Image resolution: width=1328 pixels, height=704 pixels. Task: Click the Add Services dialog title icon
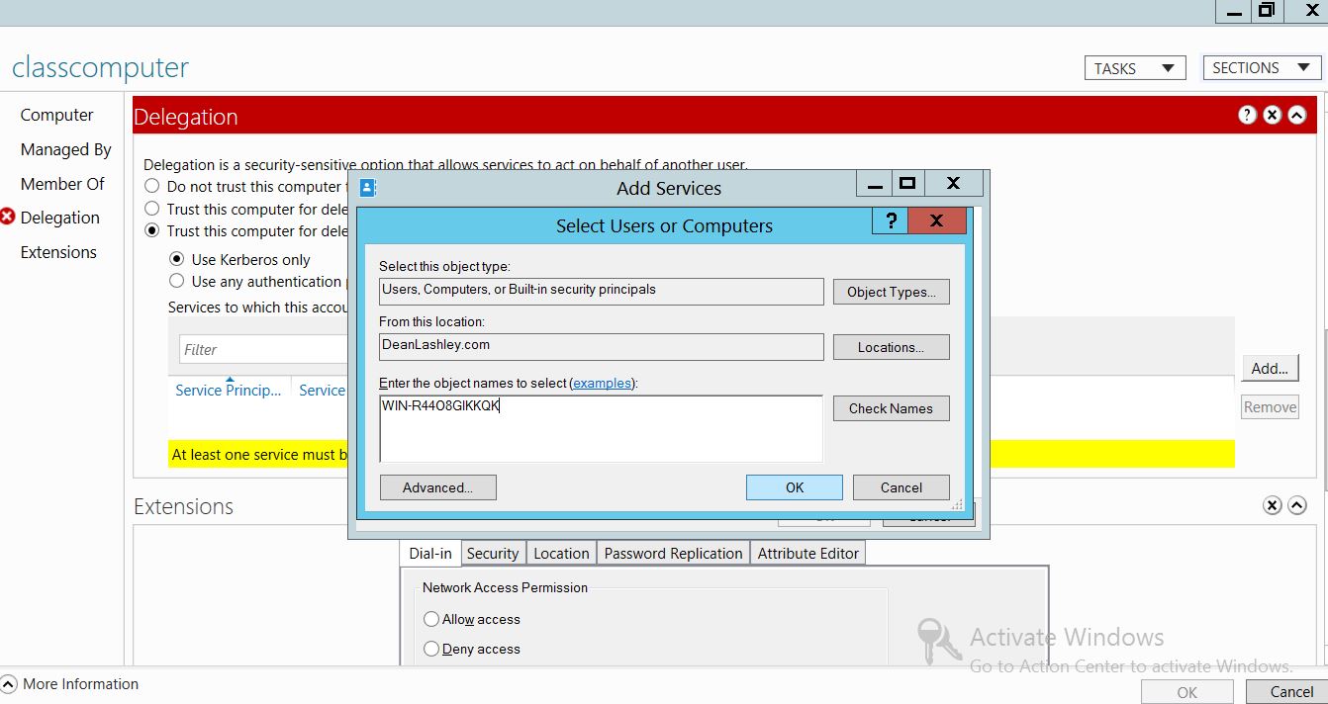368,187
